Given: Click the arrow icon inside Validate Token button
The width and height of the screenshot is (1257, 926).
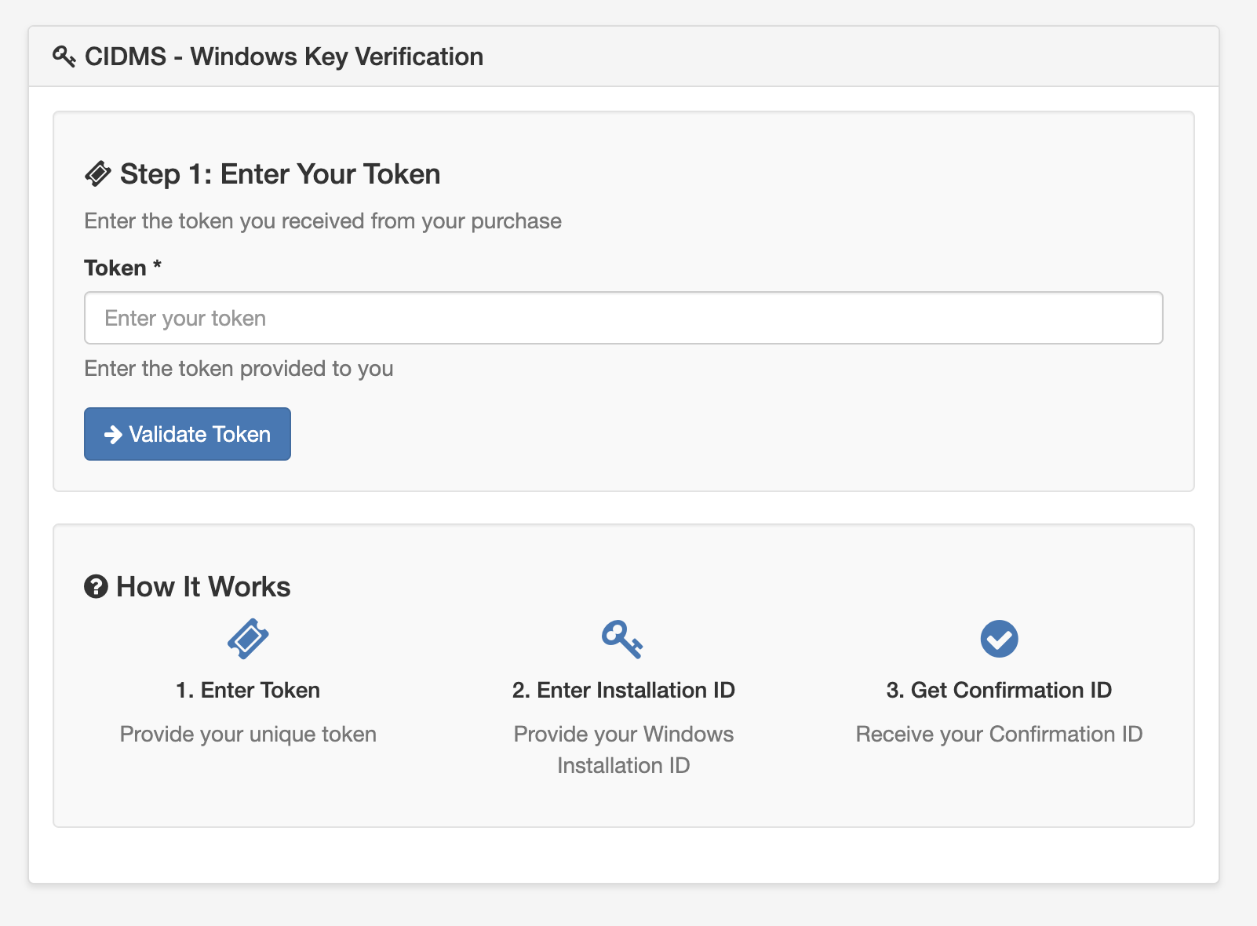Looking at the screenshot, I should coord(113,434).
